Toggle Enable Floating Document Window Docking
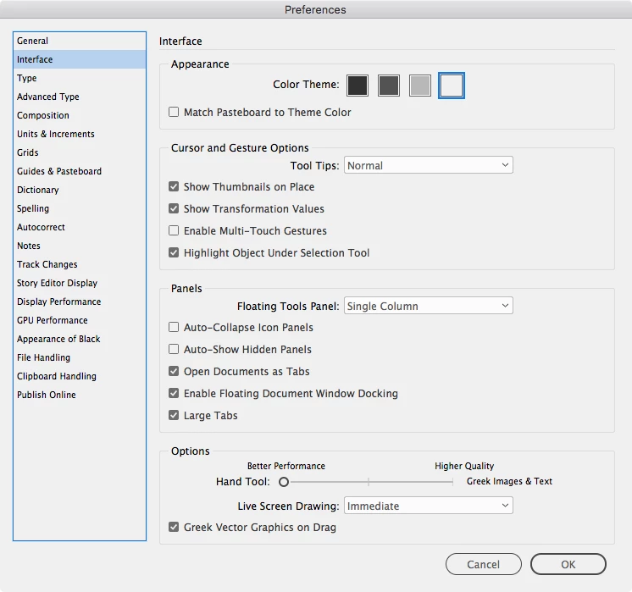Viewport: 632px width, 592px height. [x=174, y=393]
